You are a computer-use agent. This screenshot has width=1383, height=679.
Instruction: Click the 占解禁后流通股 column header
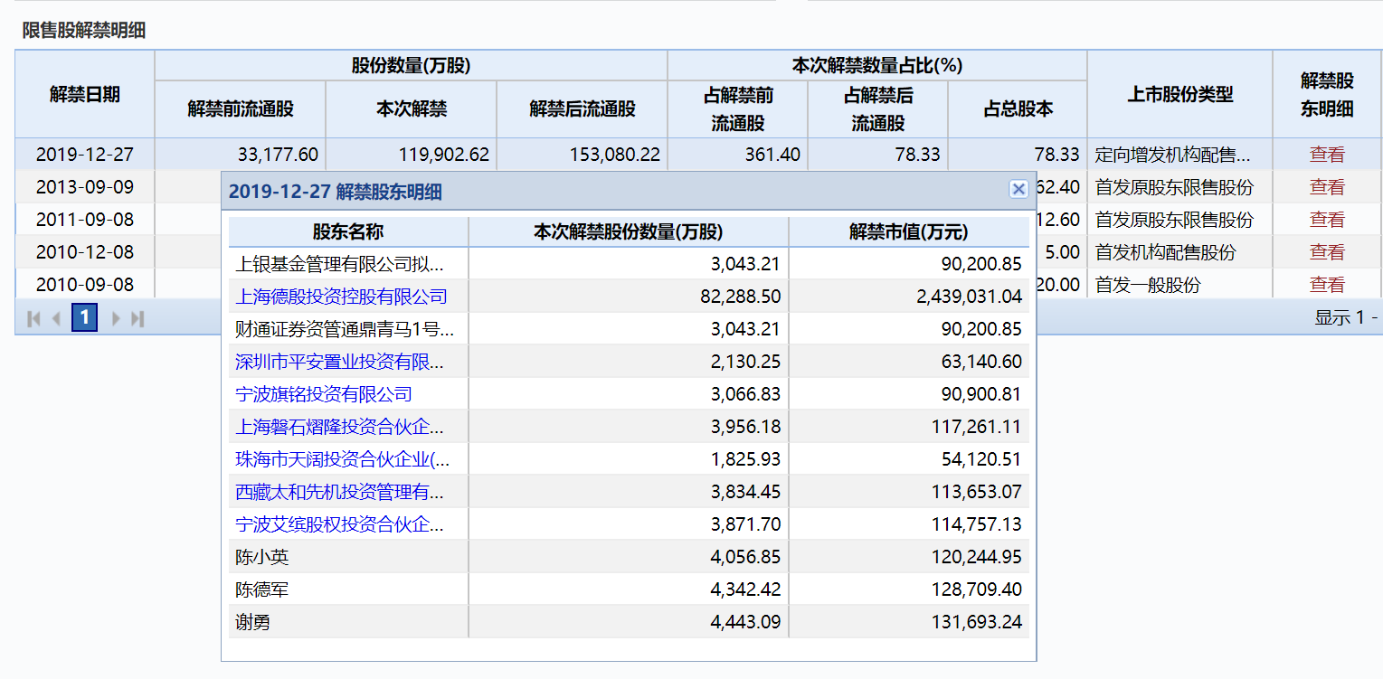tap(878, 109)
